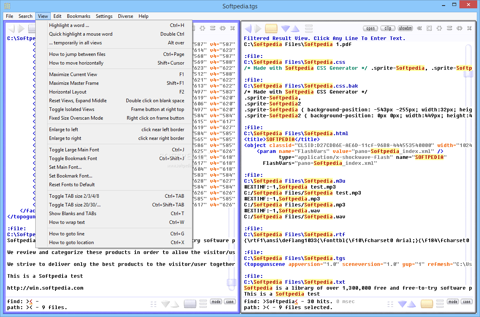The height and width of the screenshot is (317, 480).
Task: Click the left view vertical scrollbar thumb
Action: click(x=232, y=283)
